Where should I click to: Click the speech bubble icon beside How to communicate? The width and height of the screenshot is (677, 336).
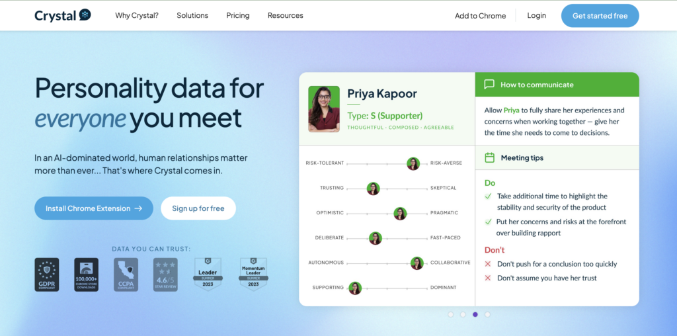489,85
